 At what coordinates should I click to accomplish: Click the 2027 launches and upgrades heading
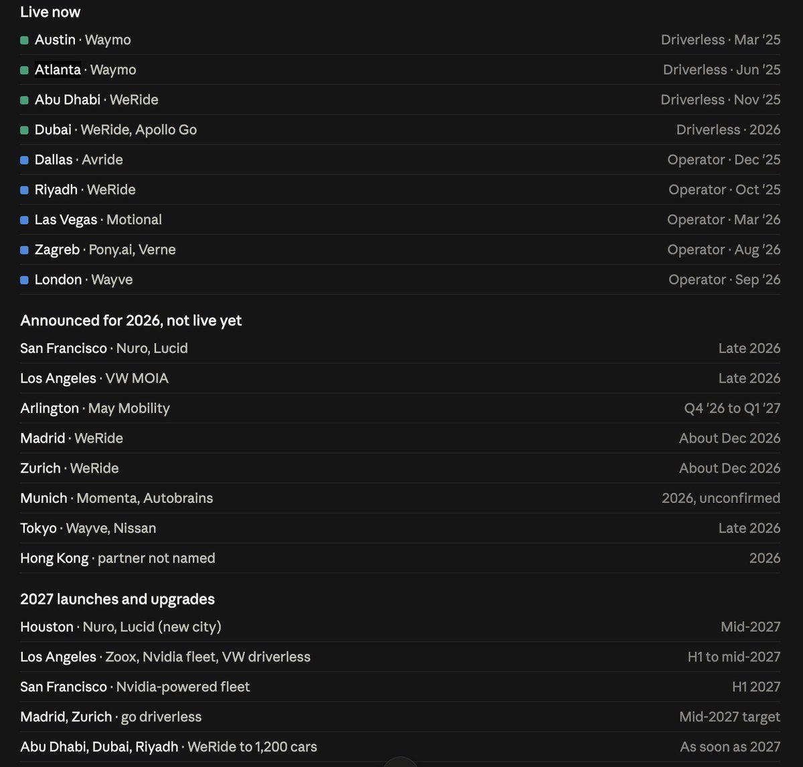click(x=118, y=599)
